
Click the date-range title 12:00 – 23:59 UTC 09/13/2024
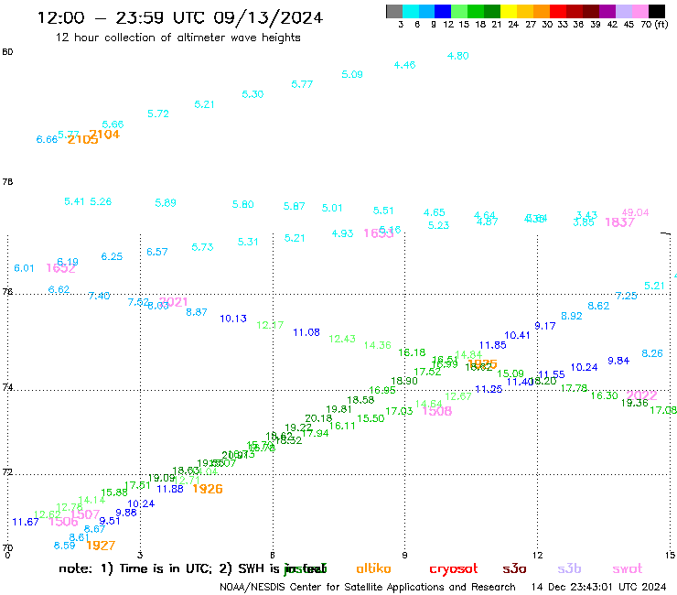(180, 17)
